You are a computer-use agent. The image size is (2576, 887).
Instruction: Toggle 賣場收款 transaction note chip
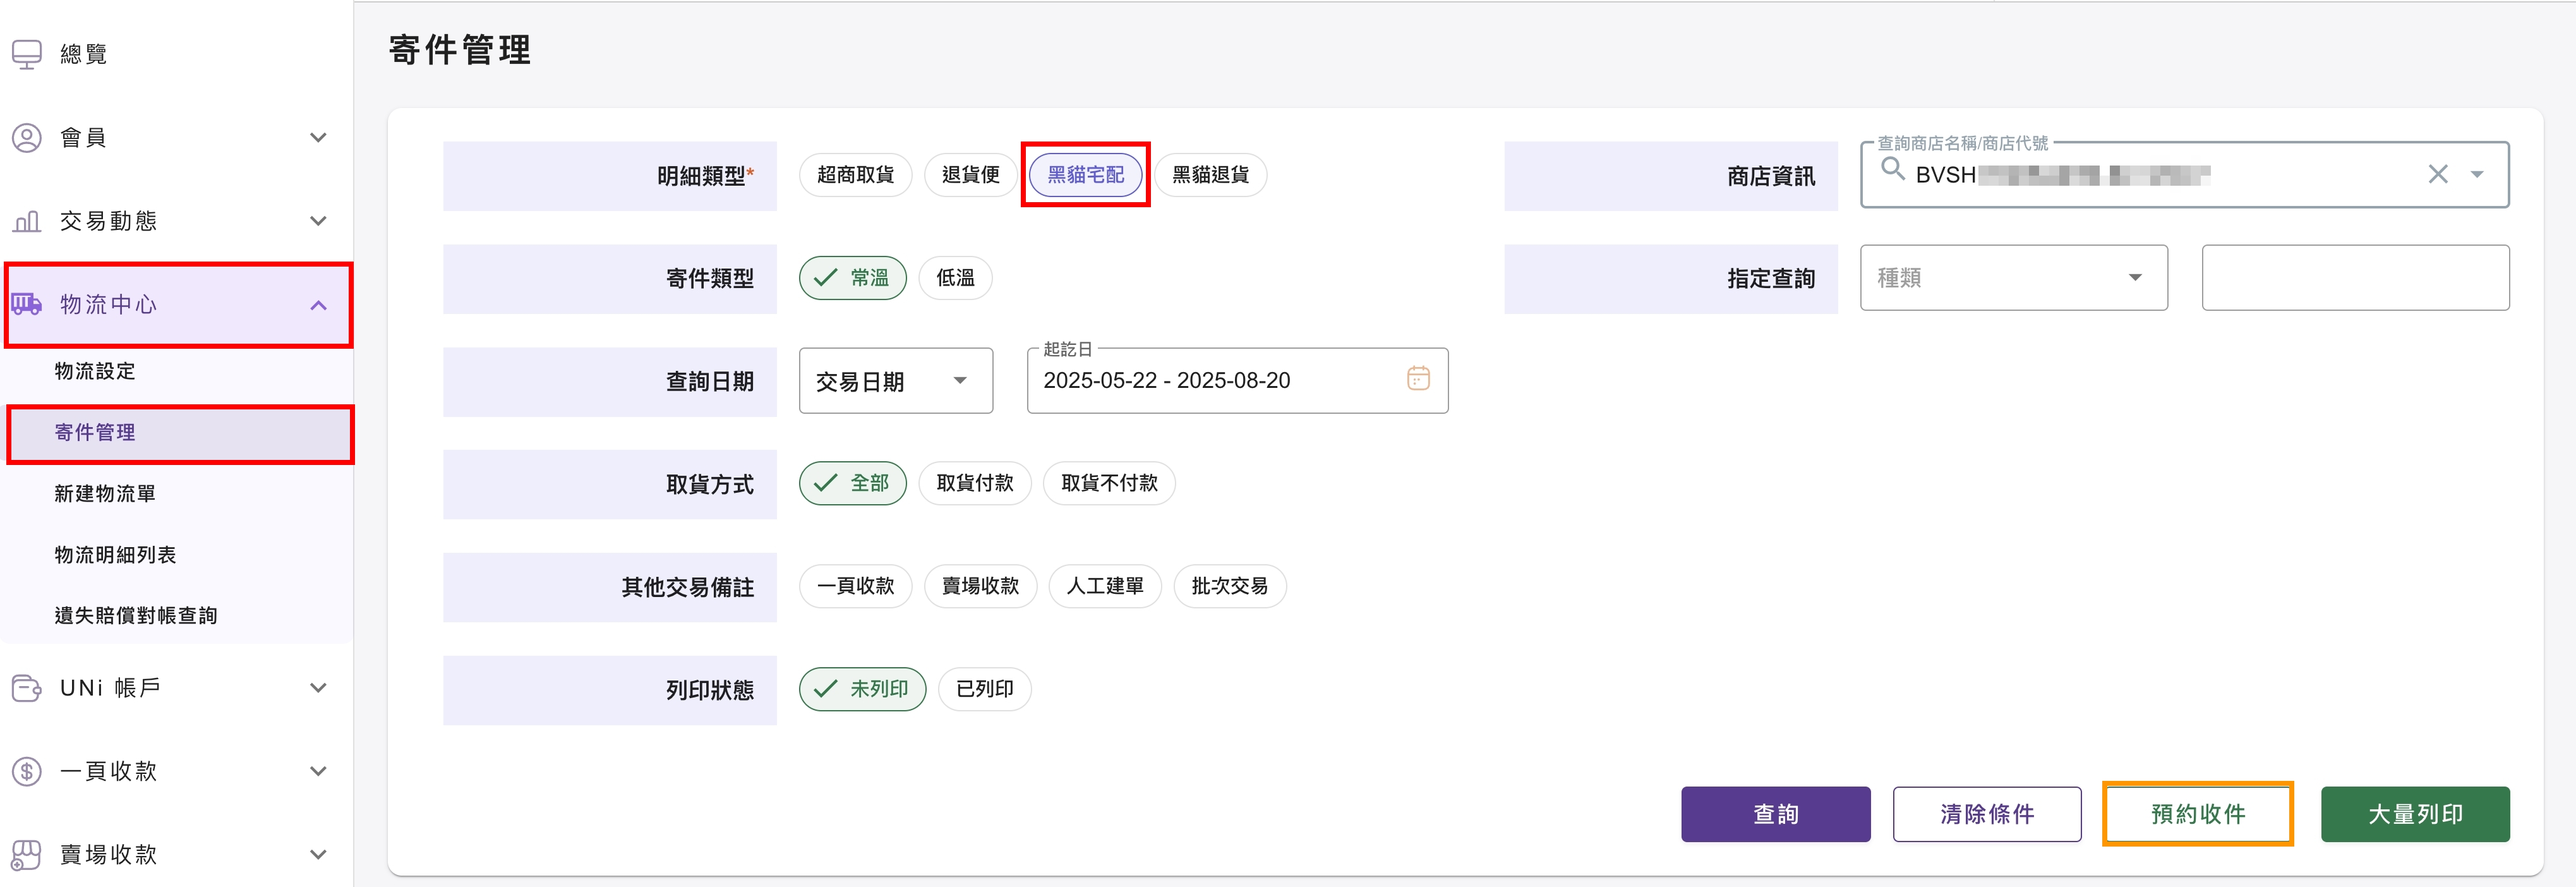point(980,586)
